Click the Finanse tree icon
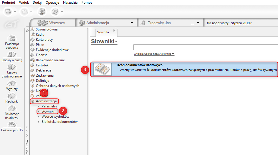This screenshot has width=278, height=155. [x=33, y=55]
